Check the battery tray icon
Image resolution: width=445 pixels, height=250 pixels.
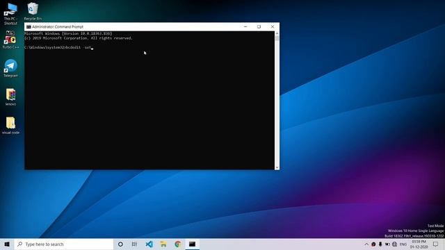[387, 244]
